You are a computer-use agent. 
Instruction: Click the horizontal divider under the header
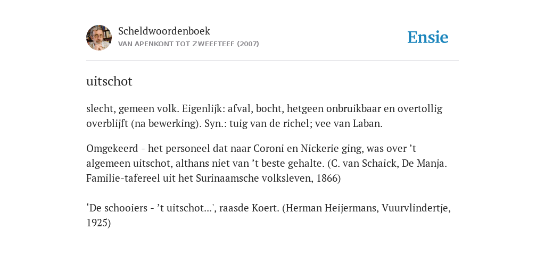tap(272, 61)
